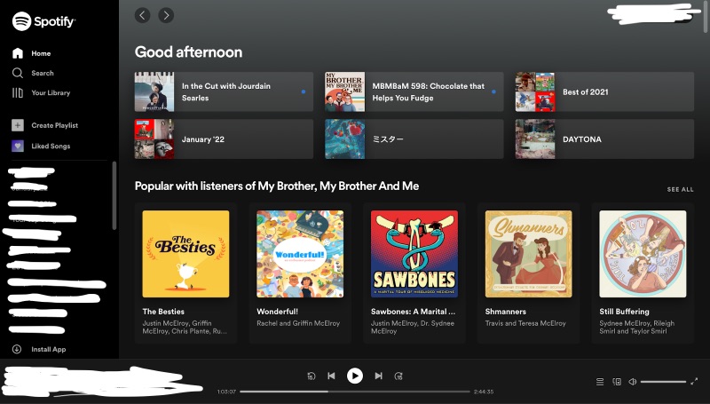
Task: Open MBMBaM 598 episode card
Action: (414, 92)
